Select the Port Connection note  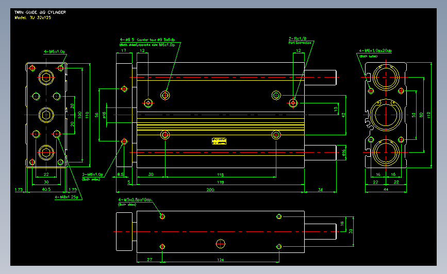click(x=300, y=43)
